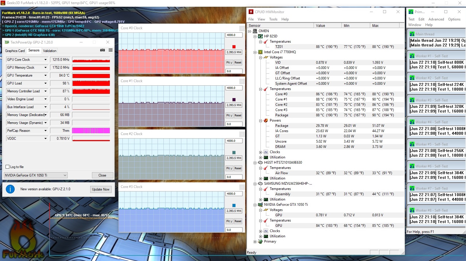Click the HGST drive icon in HWMonitor

(x=260, y=163)
